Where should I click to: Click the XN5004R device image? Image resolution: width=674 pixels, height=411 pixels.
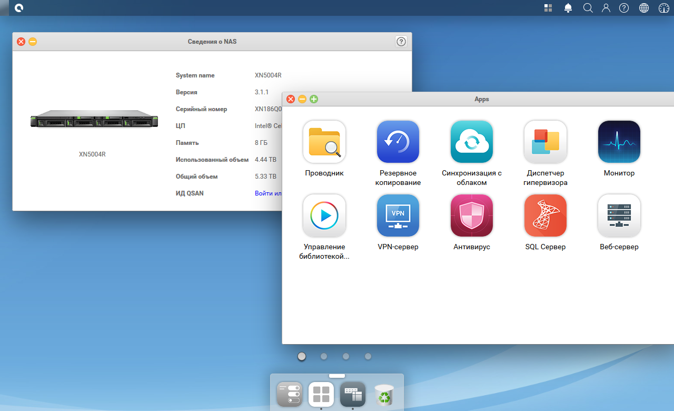pyautogui.click(x=94, y=119)
